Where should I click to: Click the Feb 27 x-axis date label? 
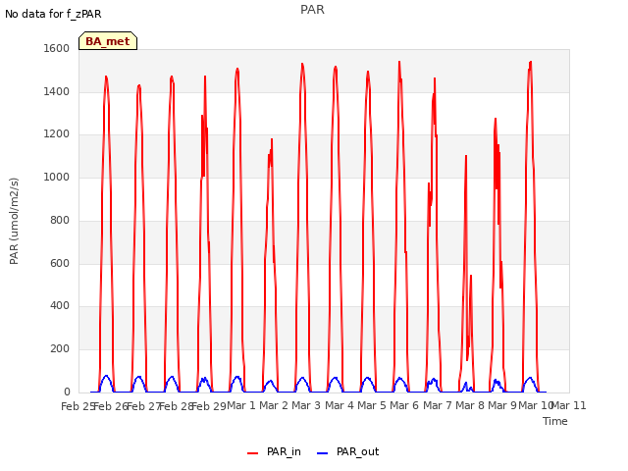tap(143, 406)
